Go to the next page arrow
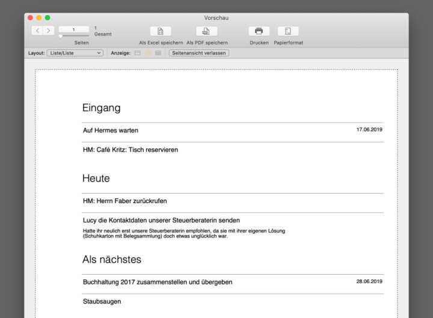 48,30
